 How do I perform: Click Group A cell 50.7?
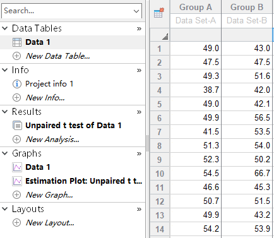tap(196, 201)
